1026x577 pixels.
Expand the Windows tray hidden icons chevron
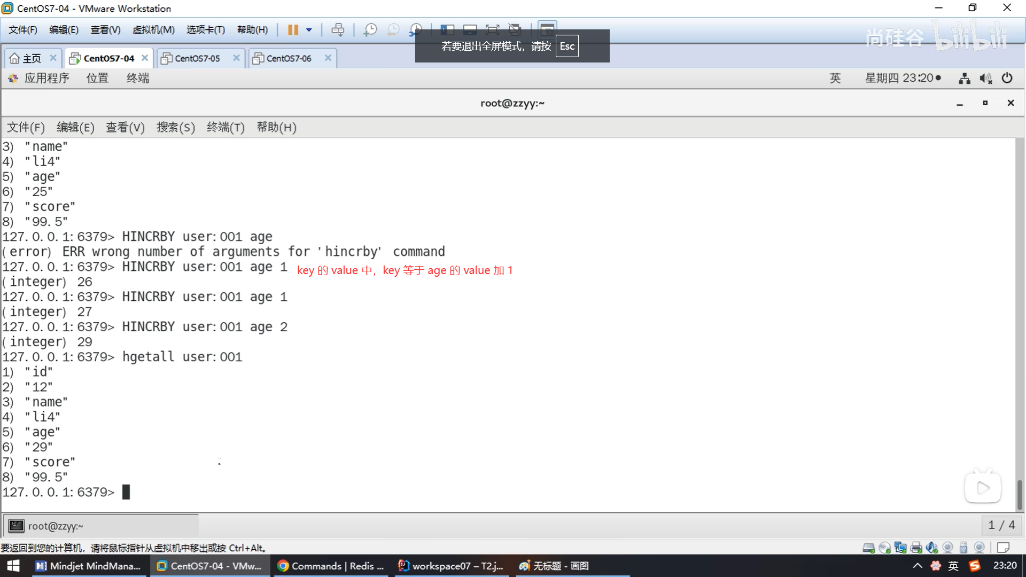(x=917, y=566)
